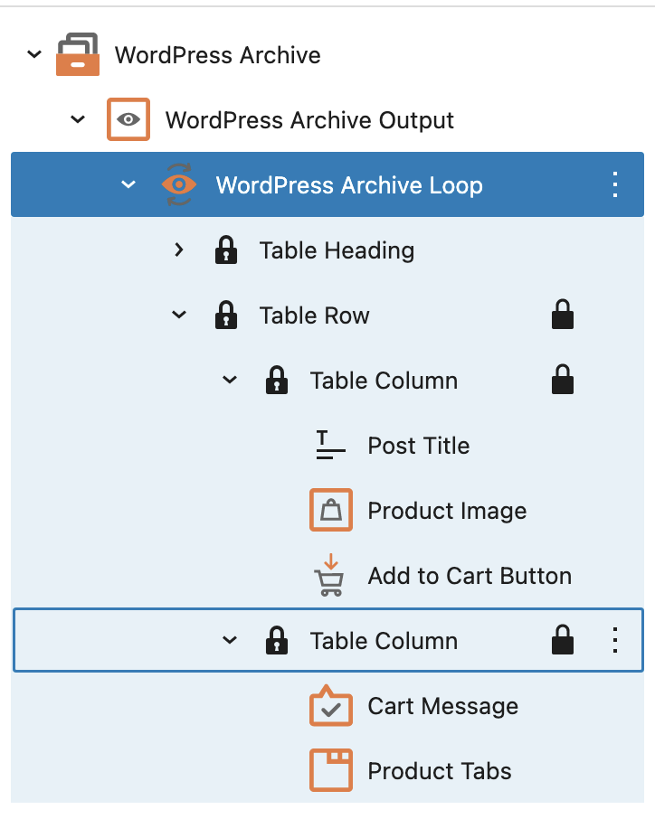Click the Cart Message icon
This screenshot has width=655, height=819.
click(330, 705)
